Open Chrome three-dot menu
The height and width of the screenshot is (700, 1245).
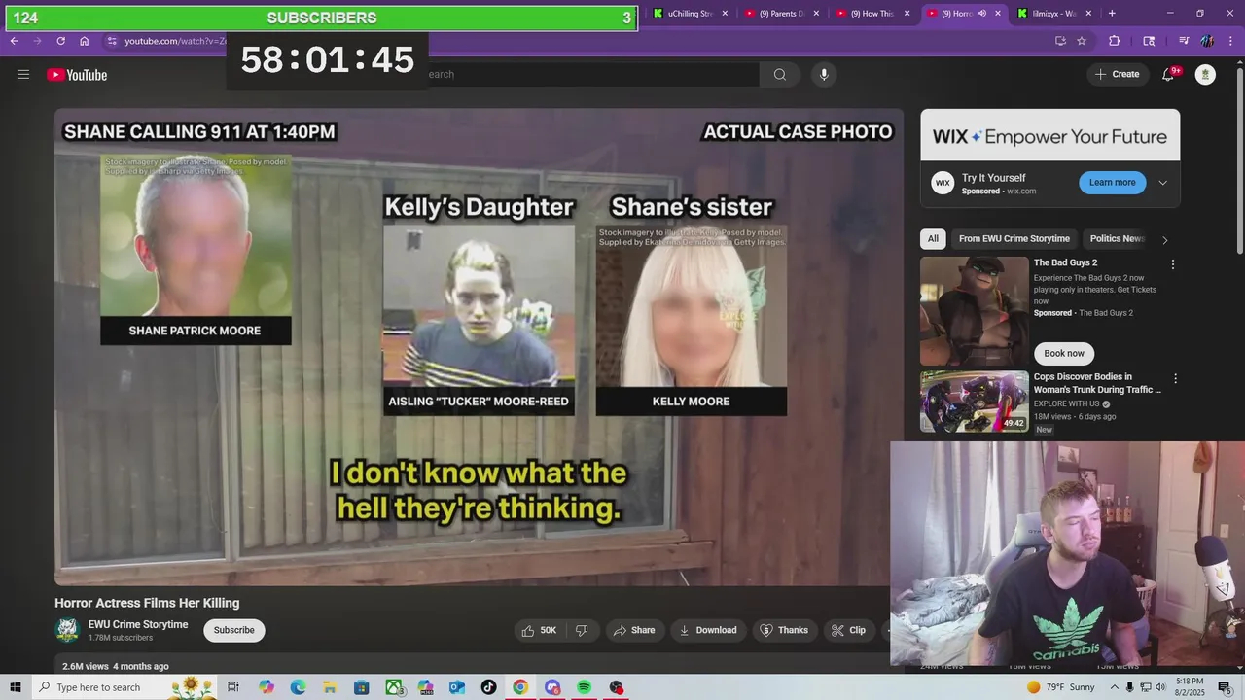point(1230,41)
